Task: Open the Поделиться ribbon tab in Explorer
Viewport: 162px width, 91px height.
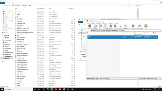Action: [x=14, y=3]
